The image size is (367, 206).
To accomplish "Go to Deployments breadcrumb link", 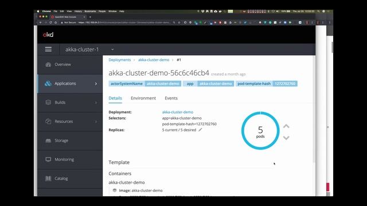I will coord(120,60).
